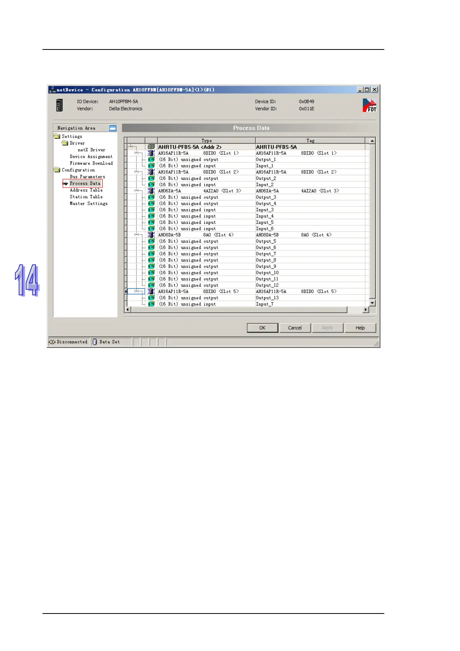Click the icon beside Output_4 row

click(x=151, y=204)
